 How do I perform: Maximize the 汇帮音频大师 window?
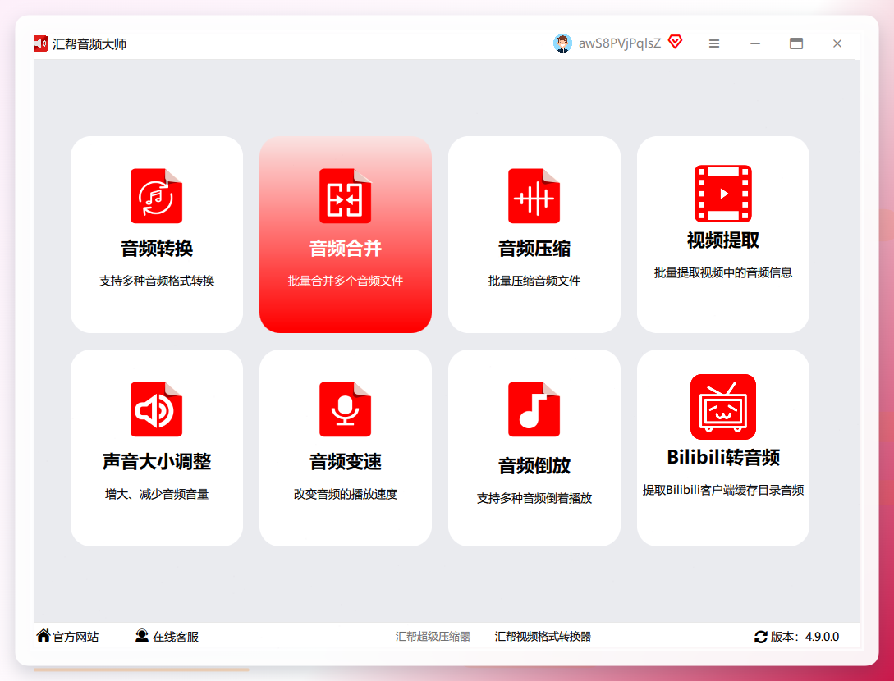(796, 43)
